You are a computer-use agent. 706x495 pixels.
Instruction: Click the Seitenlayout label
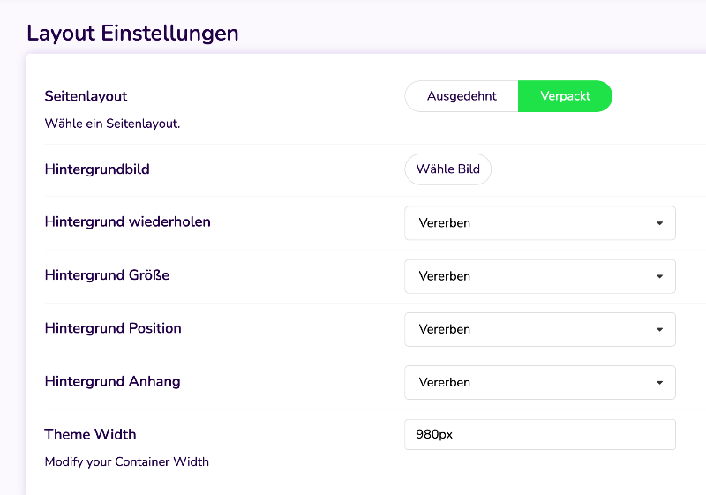click(x=86, y=96)
